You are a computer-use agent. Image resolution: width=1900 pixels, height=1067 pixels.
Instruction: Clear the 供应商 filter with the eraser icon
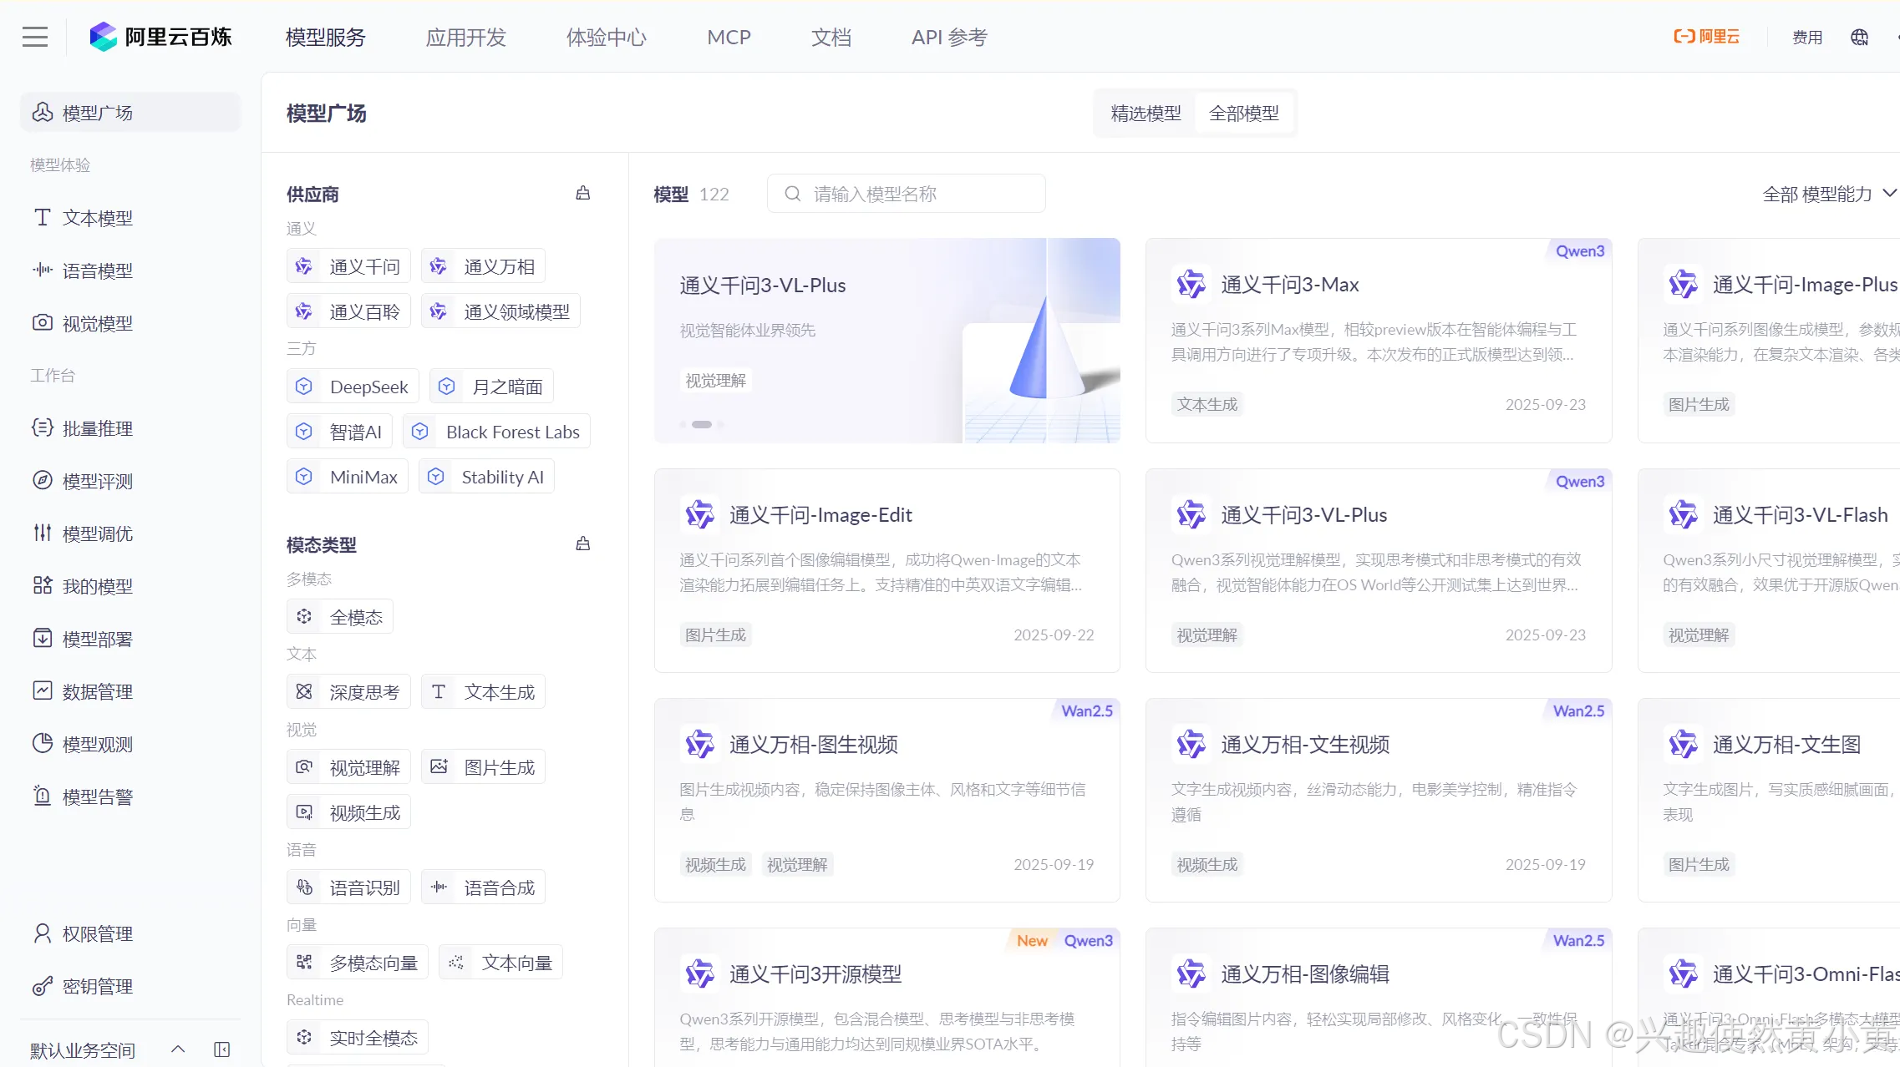[583, 194]
